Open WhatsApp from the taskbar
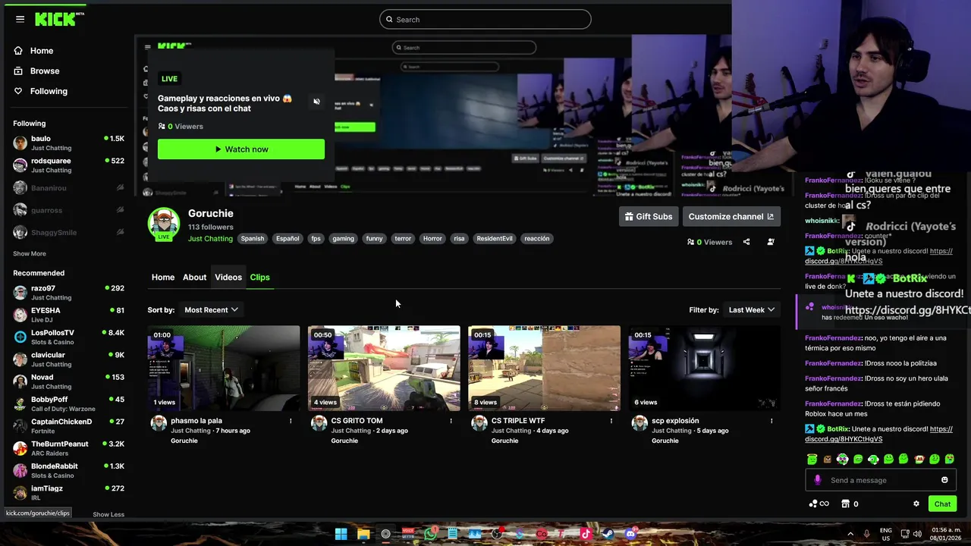The width and height of the screenshot is (971, 546). (x=431, y=534)
